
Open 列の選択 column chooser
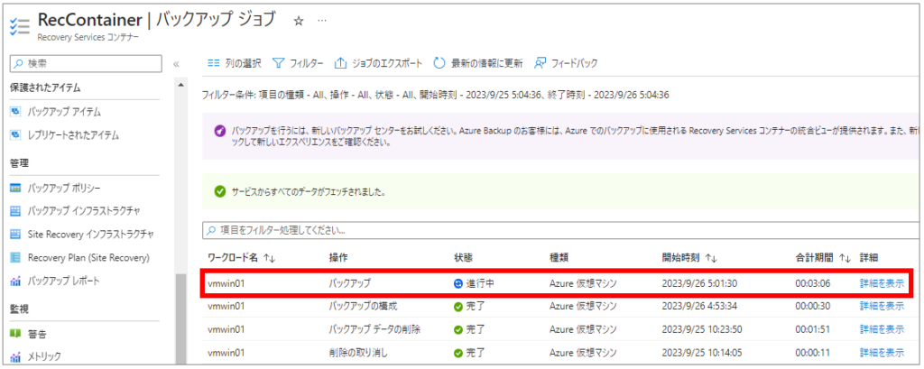pos(235,64)
